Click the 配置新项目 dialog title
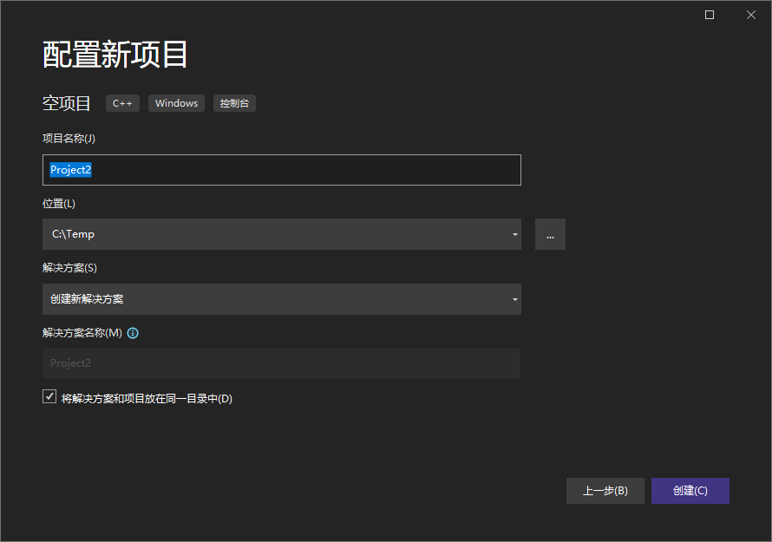Viewport: 772px width, 542px height. (114, 54)
